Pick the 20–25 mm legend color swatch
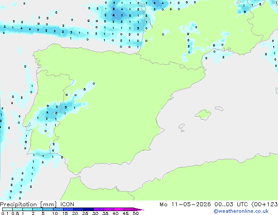 (x=78, y=209)
